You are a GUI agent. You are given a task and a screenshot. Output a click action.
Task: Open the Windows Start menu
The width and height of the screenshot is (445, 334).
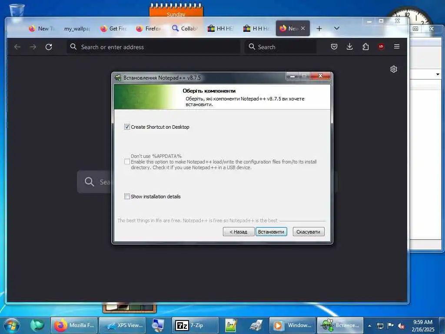(12, 325)
